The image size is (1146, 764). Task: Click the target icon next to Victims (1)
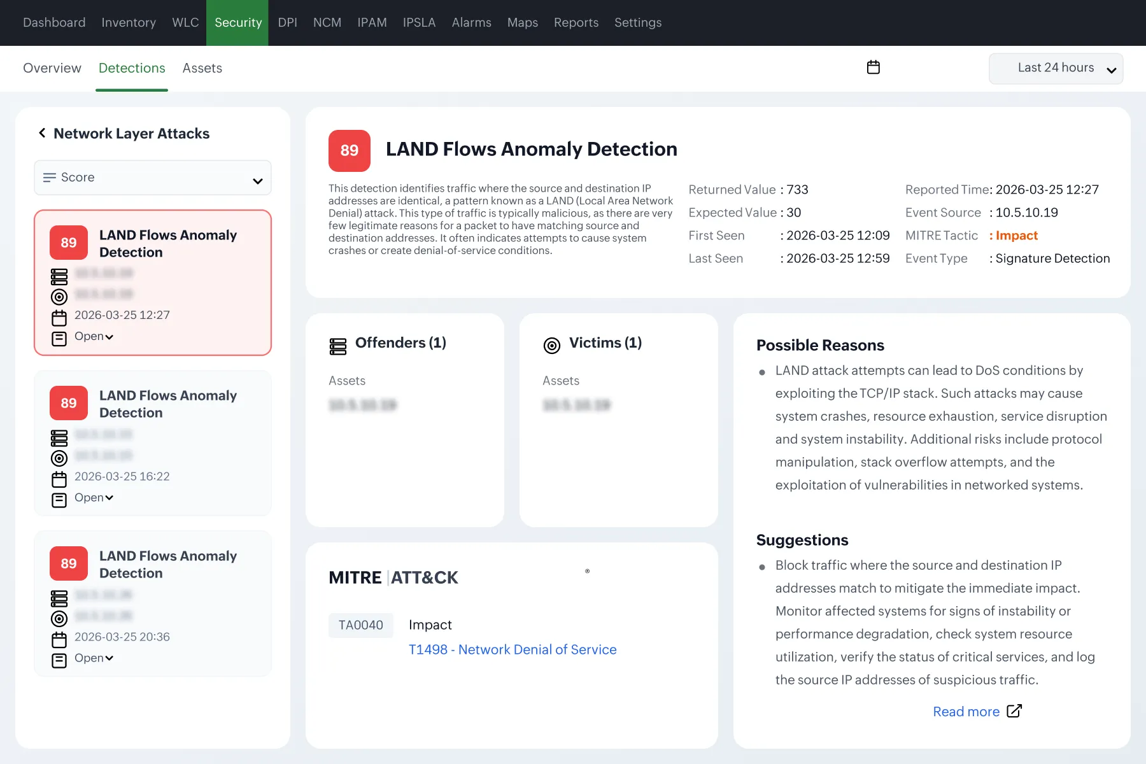coord(552,346)
